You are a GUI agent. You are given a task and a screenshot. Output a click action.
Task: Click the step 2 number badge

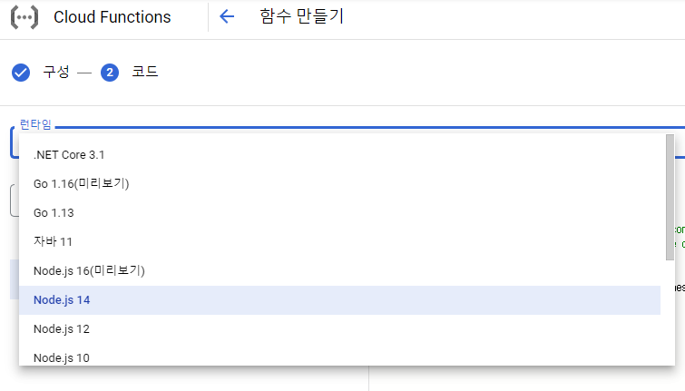coord(110,73)
